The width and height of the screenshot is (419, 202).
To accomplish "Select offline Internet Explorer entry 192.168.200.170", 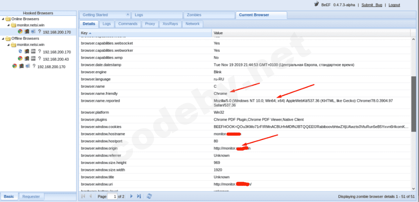I will (57, 52).
